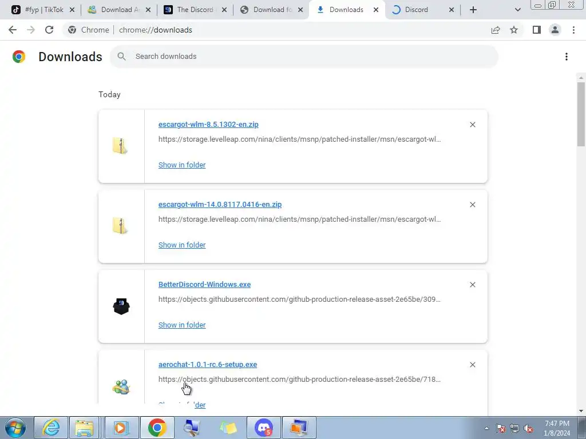This screenshot has width=586, height=439.
Task: Show BetterDiscord-Windows.exe in folder
Action: tap(182, 325)
